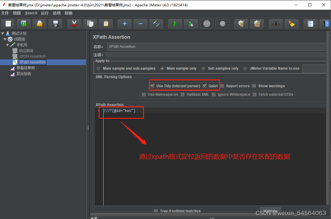Collapse the 测试计划 tree node
The height and width of the screenshot is (219, 331).
3,33
